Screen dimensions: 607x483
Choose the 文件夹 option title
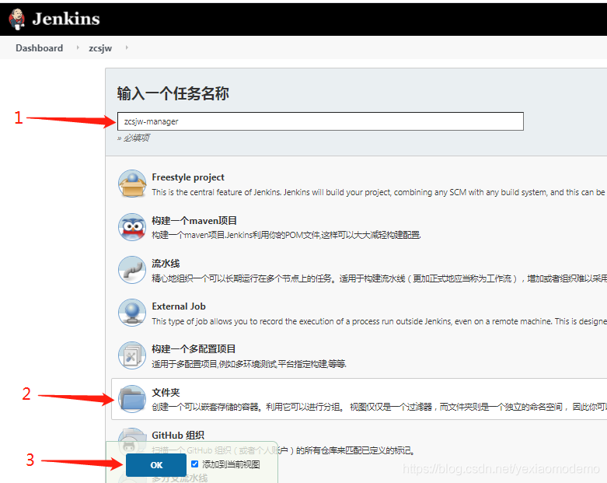[166, 392]
